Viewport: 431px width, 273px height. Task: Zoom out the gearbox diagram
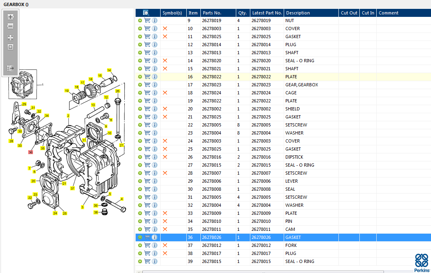pos(10,26)
